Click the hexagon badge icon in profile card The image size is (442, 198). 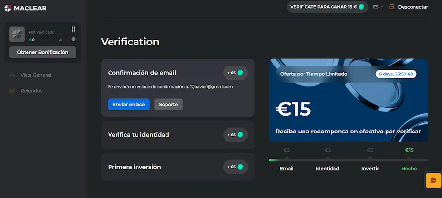(x=73, y=39)
